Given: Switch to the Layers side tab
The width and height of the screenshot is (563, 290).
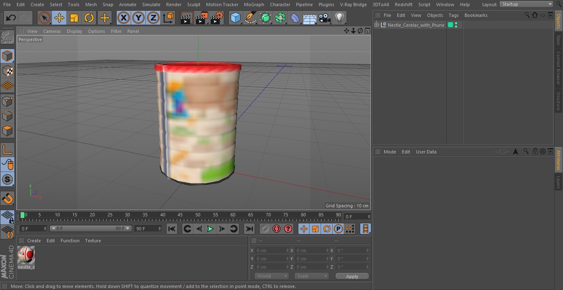Looking at the screenshot, I should [x=558, y=182].
